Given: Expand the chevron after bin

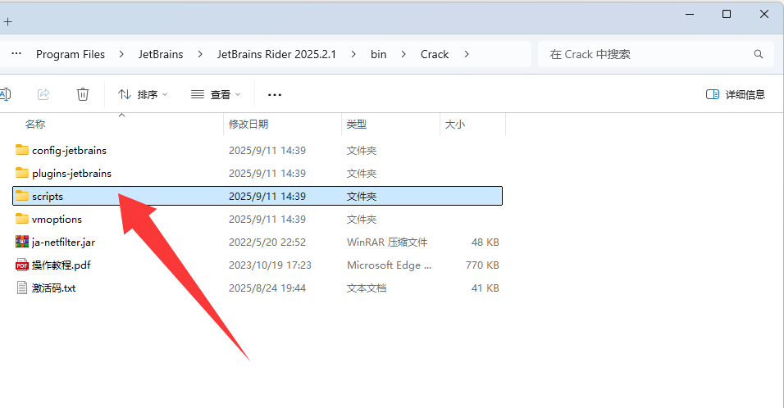Looking at the screenshot, I should [403, 54].
